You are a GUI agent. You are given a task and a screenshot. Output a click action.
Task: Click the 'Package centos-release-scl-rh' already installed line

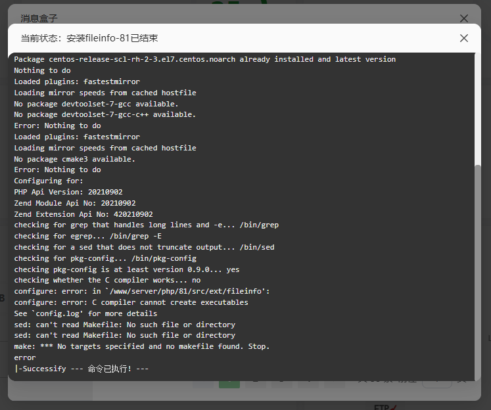click(x=205, y=60)
